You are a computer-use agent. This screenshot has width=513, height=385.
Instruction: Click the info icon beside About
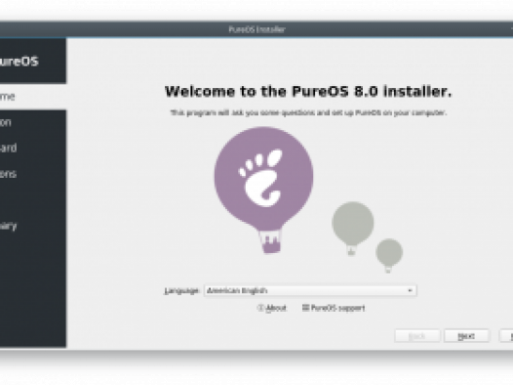[260, 308]
